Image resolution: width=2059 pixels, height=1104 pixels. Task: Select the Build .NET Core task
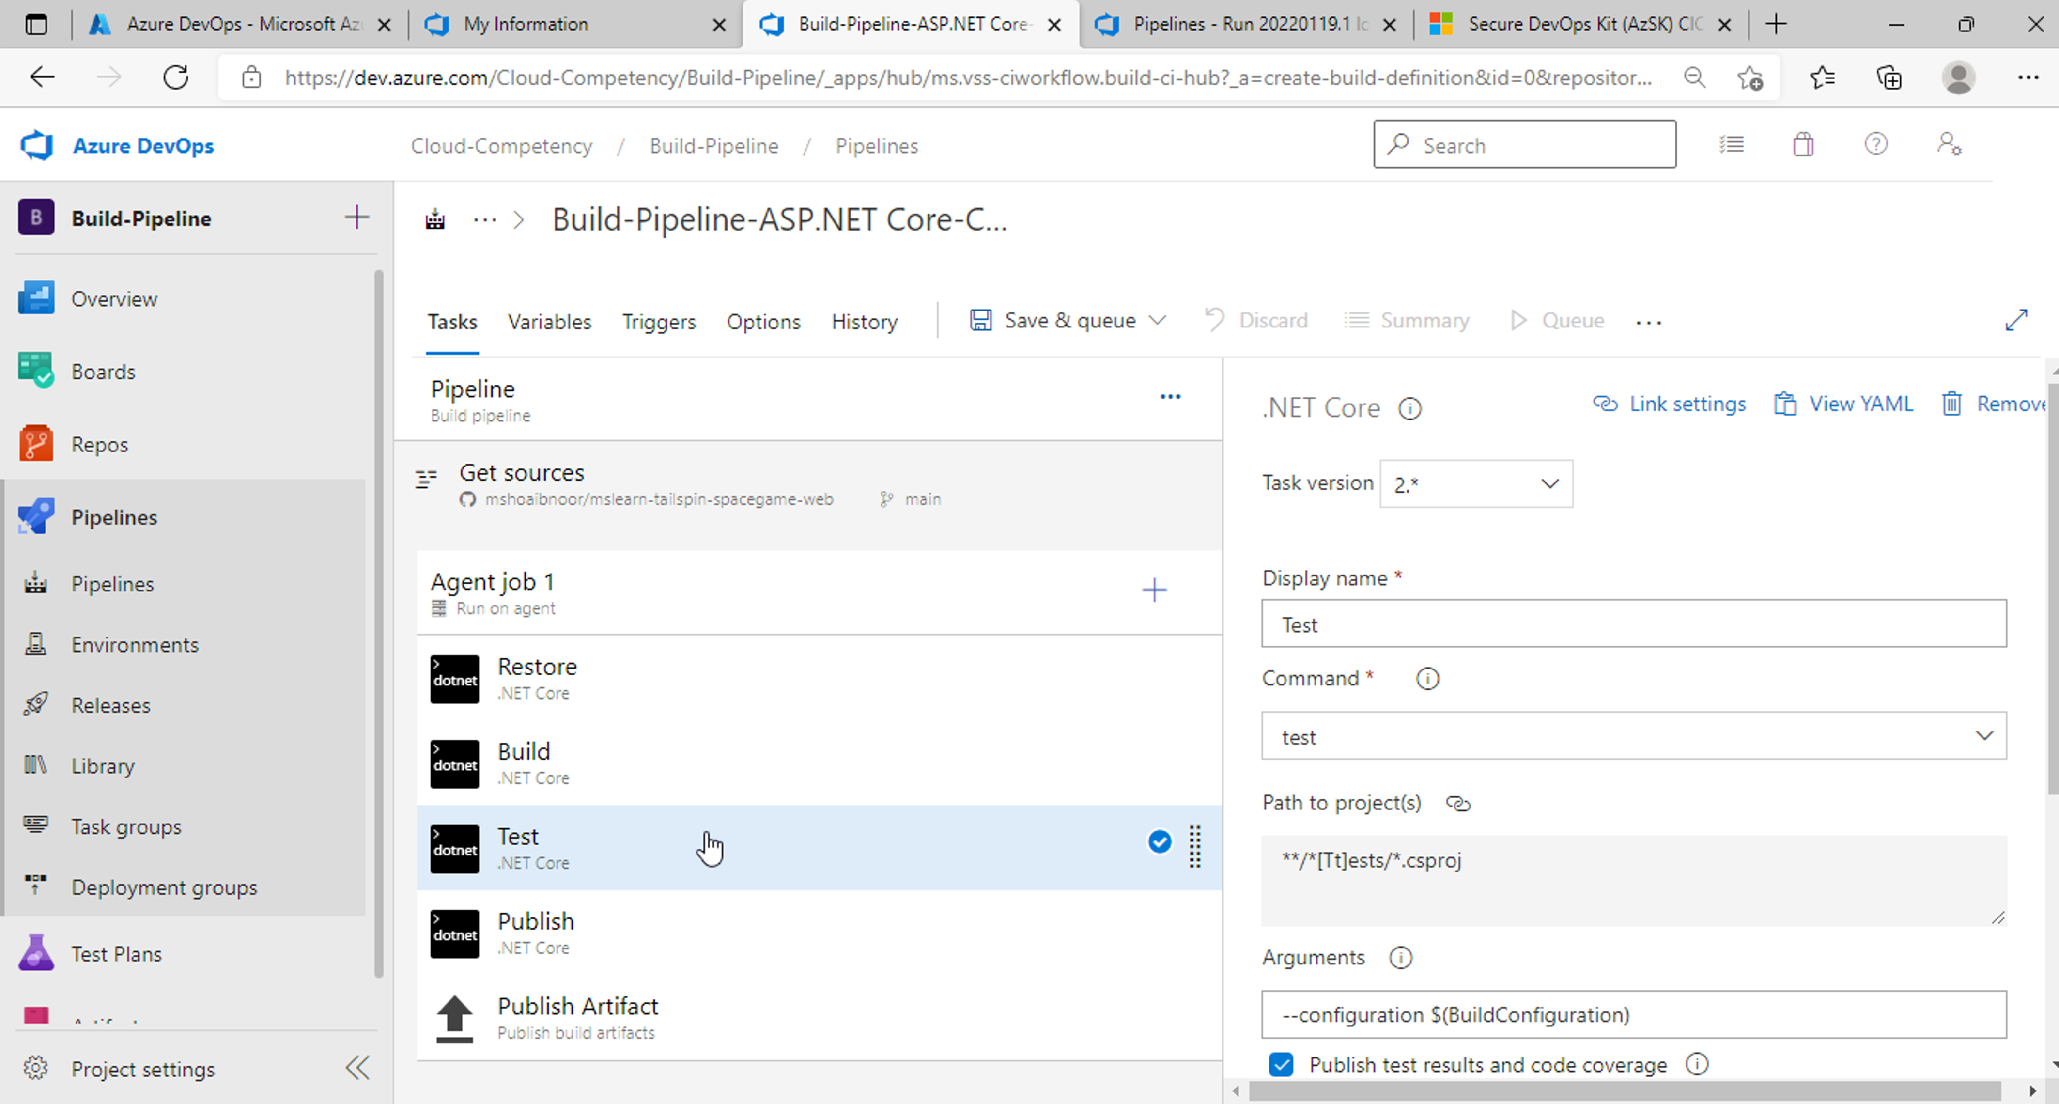point(819,763)
